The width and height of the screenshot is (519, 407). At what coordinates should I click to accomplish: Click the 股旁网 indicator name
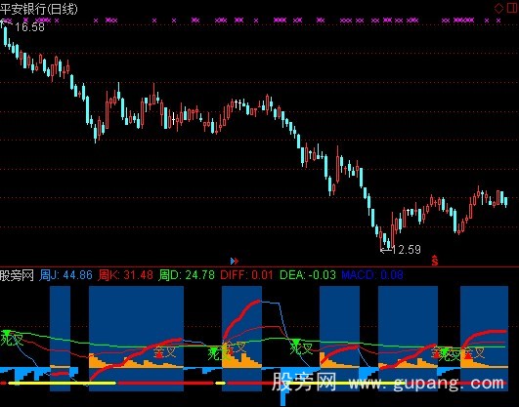pos(17,275)
